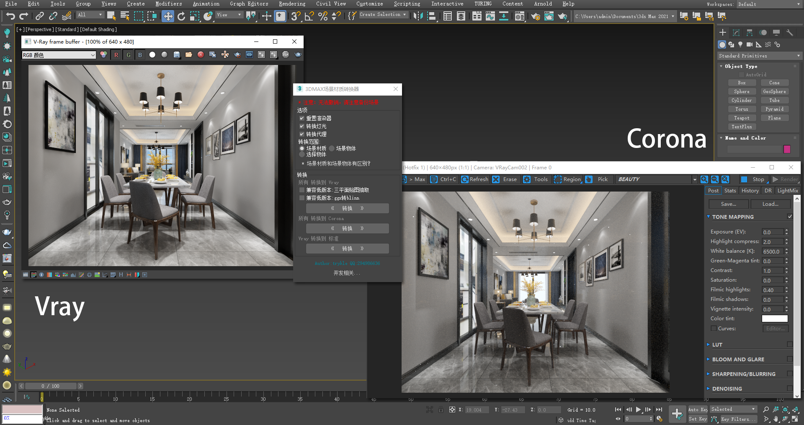Toggle the Angle Snap icon

(x=309, y=16)
